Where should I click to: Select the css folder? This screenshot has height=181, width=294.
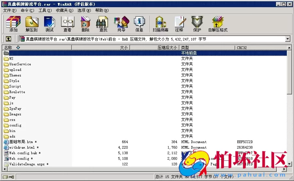9,120
